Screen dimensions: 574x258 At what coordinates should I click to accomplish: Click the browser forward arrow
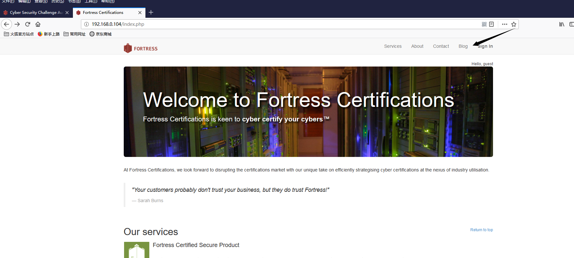click(x=17, y=24)
